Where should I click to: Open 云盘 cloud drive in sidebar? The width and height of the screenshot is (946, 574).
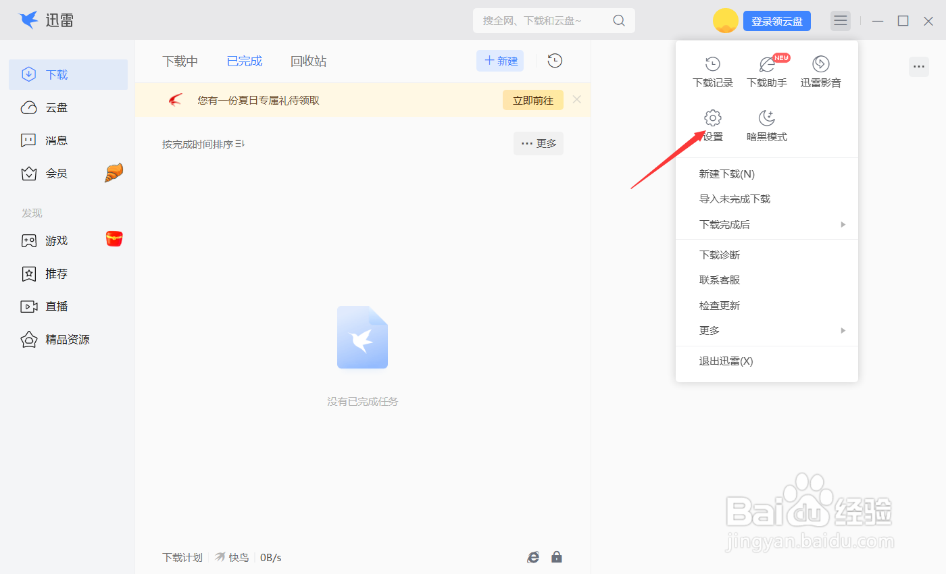click(68, 107)
